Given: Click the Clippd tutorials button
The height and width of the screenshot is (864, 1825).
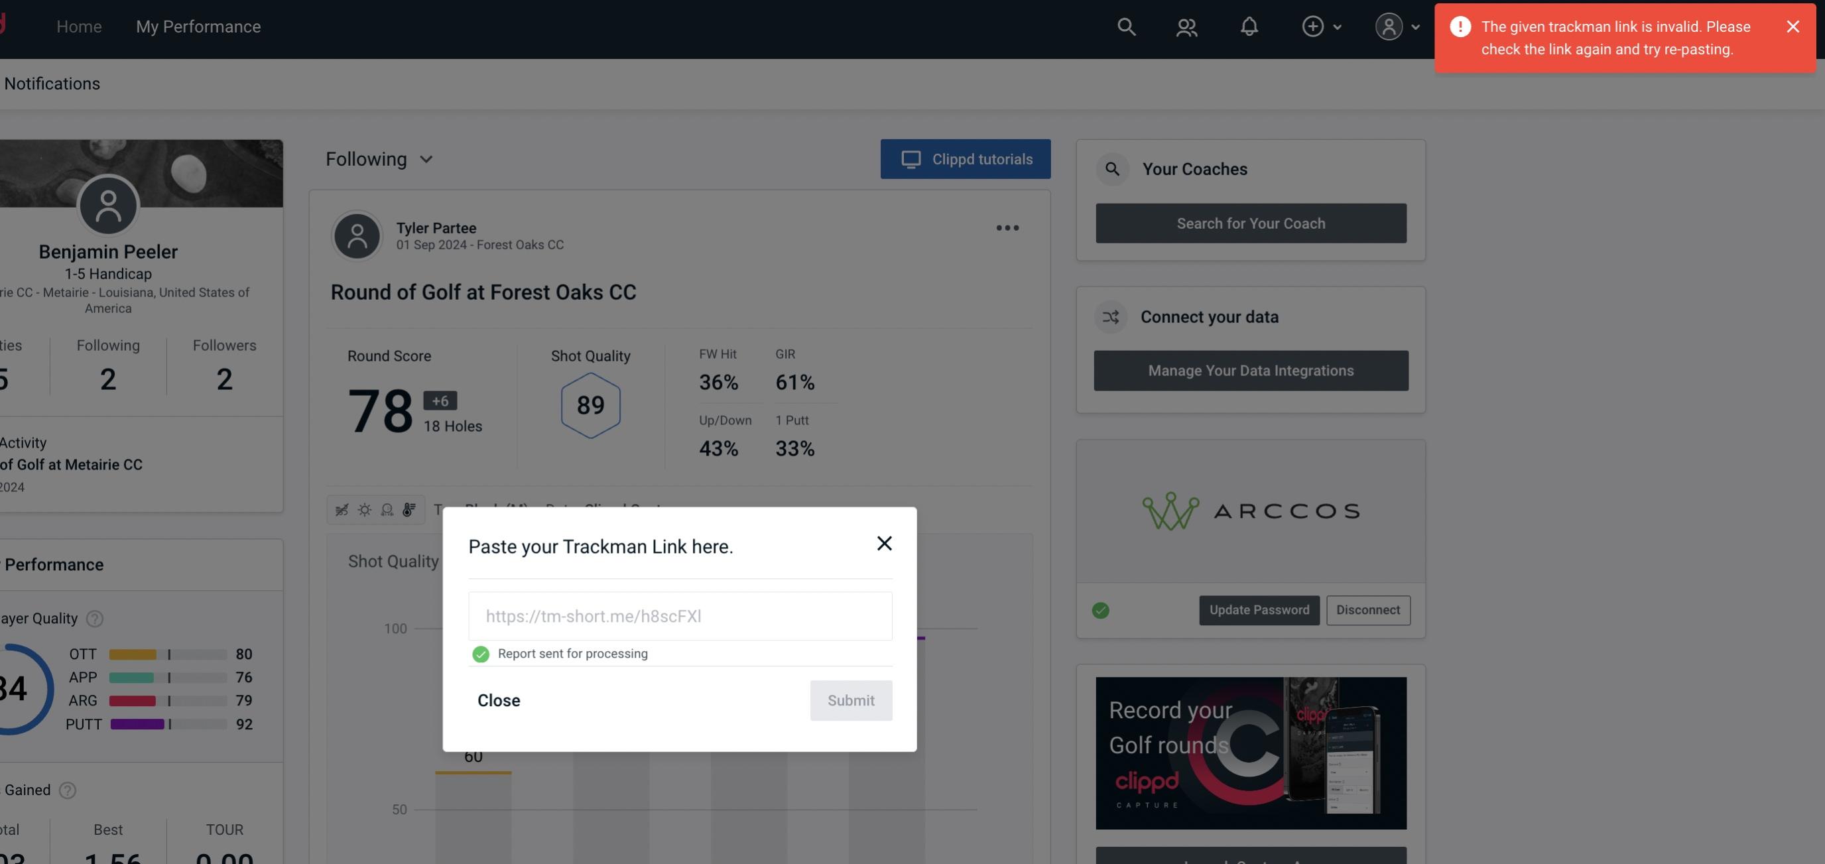Looking at the screenshot, I should tap(966, 158).
